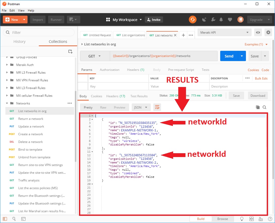Click the sync status icon
This screenshot has height=223, width=275.
click(x=192, y=20)
